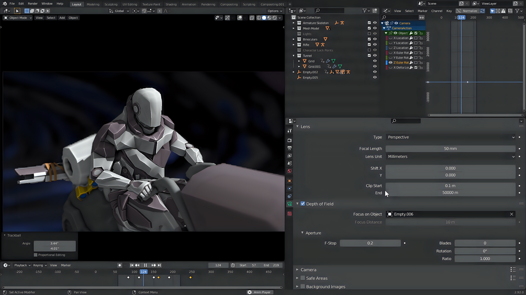Image resolution: width=526 pixels, height=295 pixels.
Task: Open the lens Type Perspective dropdown
Action: click(x=450, y=137)
